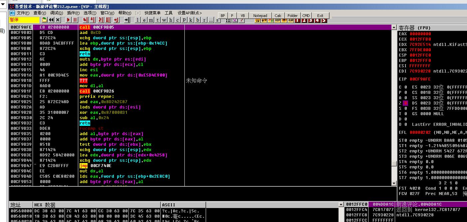Run the debugged program with the red play icon
This screenshot has height=222, width=467.
coord(68,20)
